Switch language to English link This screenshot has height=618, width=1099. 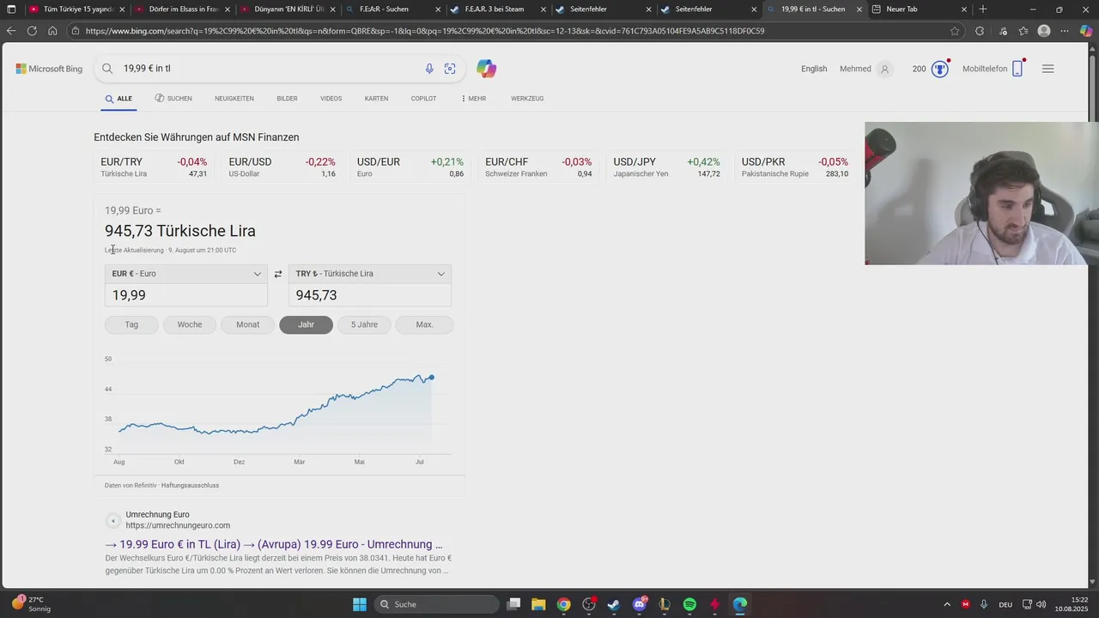pos(814,69)
